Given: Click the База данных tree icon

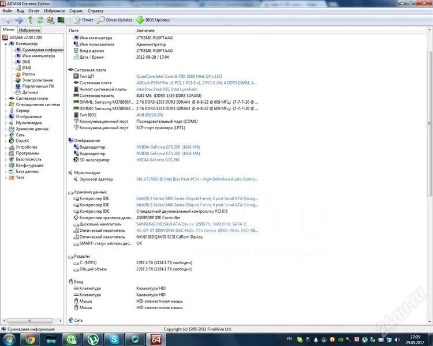Looking at the screenshot, I should (x=12, y=171).
